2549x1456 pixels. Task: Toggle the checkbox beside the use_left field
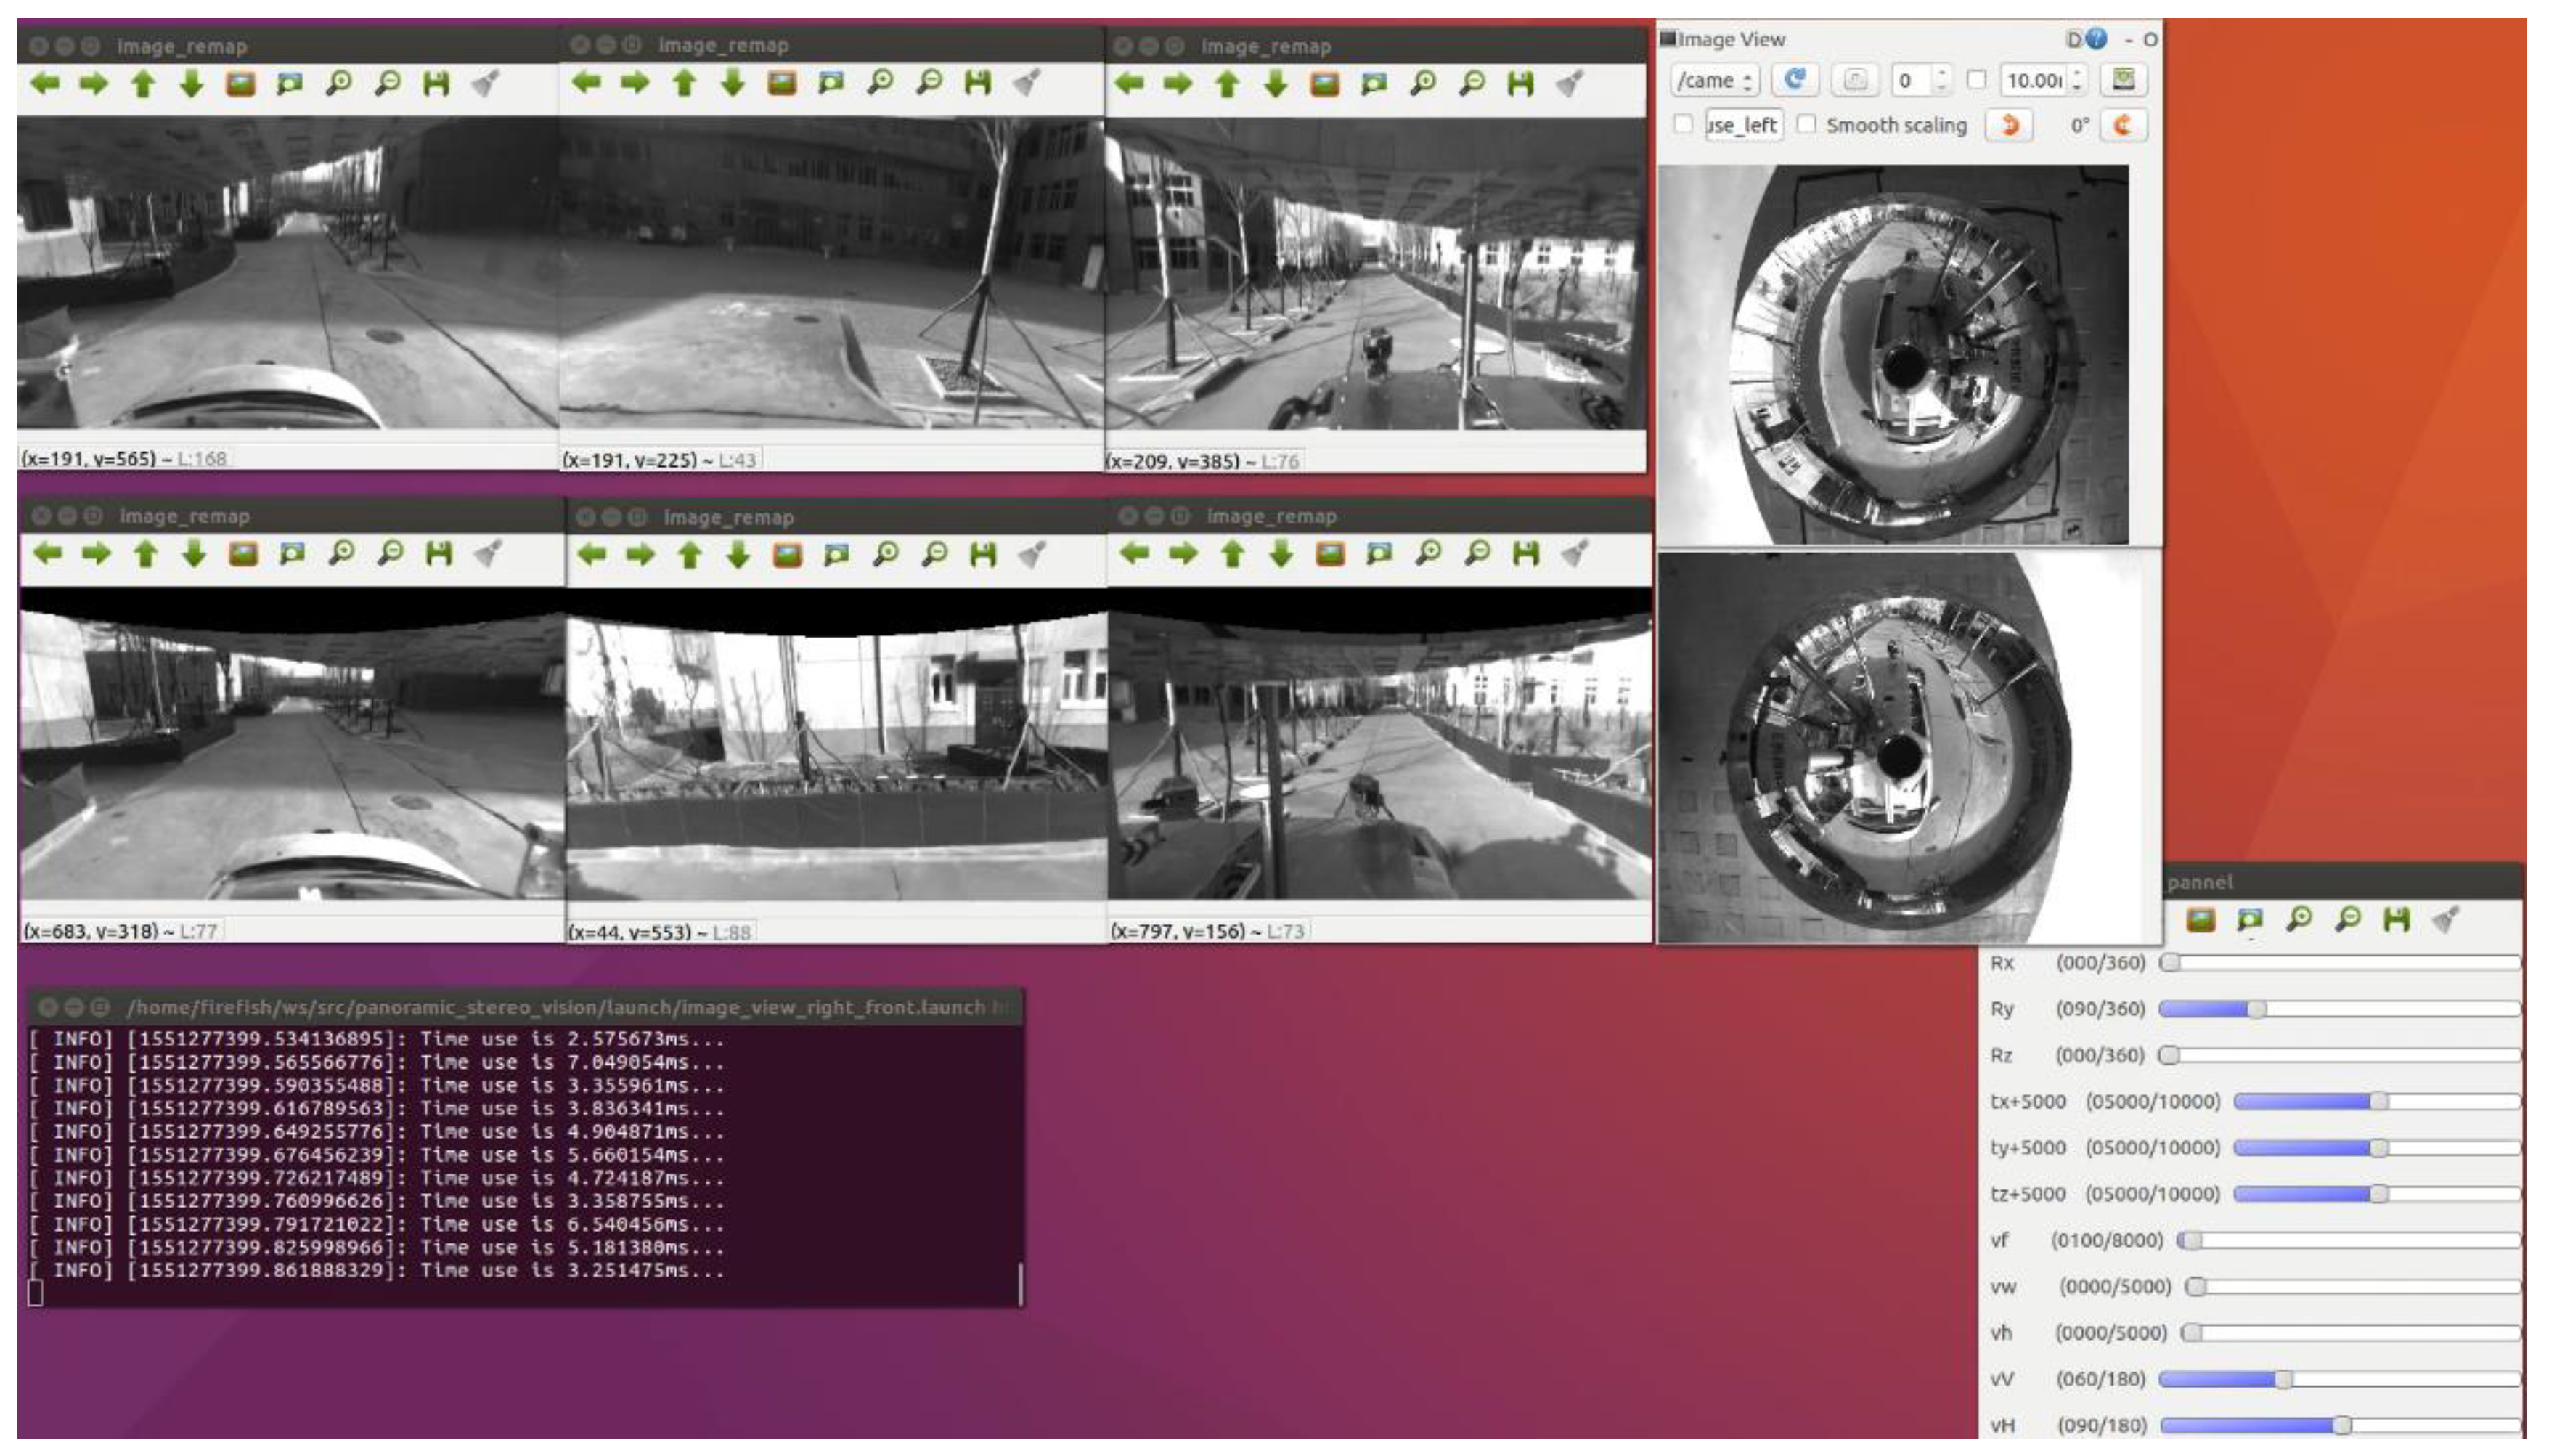pyautogui.click(x=1684, y=125)
